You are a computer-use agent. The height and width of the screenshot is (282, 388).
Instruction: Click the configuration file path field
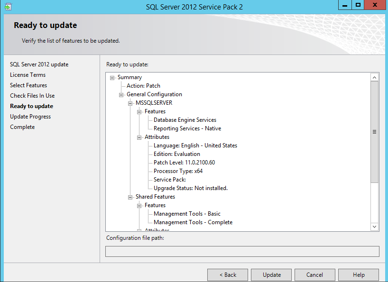click(242, 251)
